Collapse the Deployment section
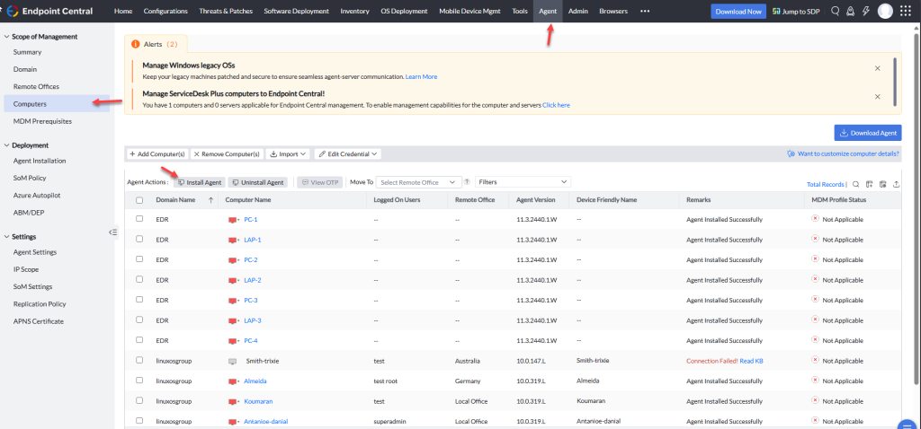 [6, 145]
